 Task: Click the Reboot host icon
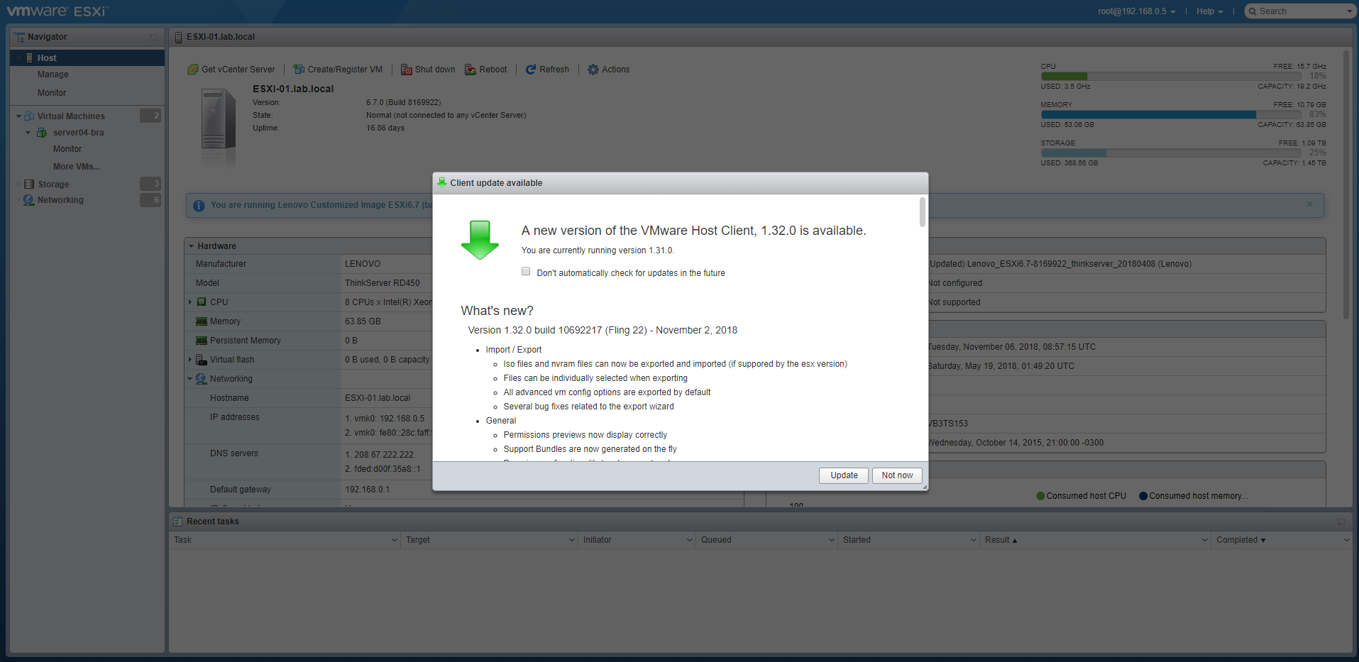point(471,70)
